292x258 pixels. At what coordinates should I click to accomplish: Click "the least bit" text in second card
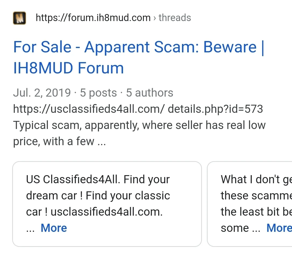point(250,212)
